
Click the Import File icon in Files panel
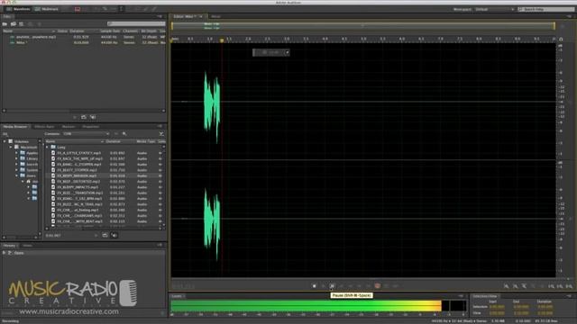coord(14,24)
